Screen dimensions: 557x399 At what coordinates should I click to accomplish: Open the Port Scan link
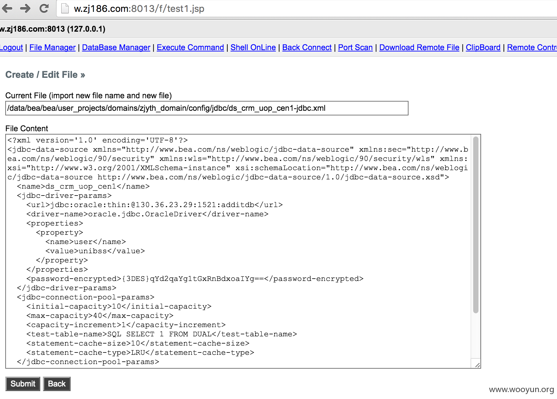point(355,47)
